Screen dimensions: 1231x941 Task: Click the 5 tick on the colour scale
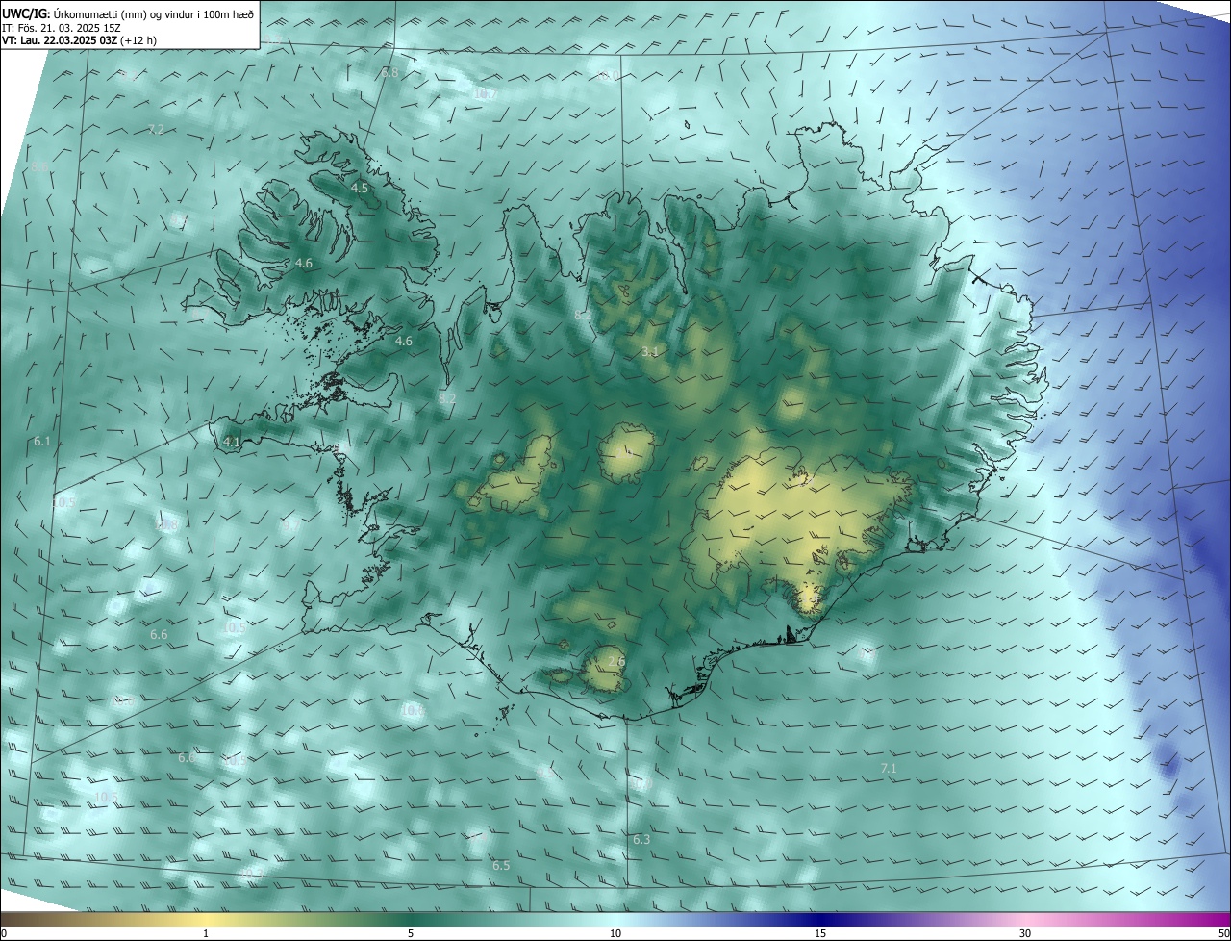coord(411,933)
